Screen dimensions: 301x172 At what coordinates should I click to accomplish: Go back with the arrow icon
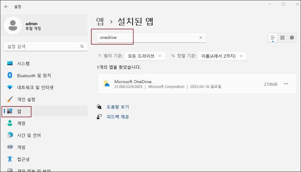pyautogui.click(x=6, y=7)
